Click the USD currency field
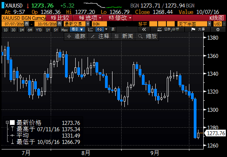This screenshot has height=157, width=227. pos(217,24)
